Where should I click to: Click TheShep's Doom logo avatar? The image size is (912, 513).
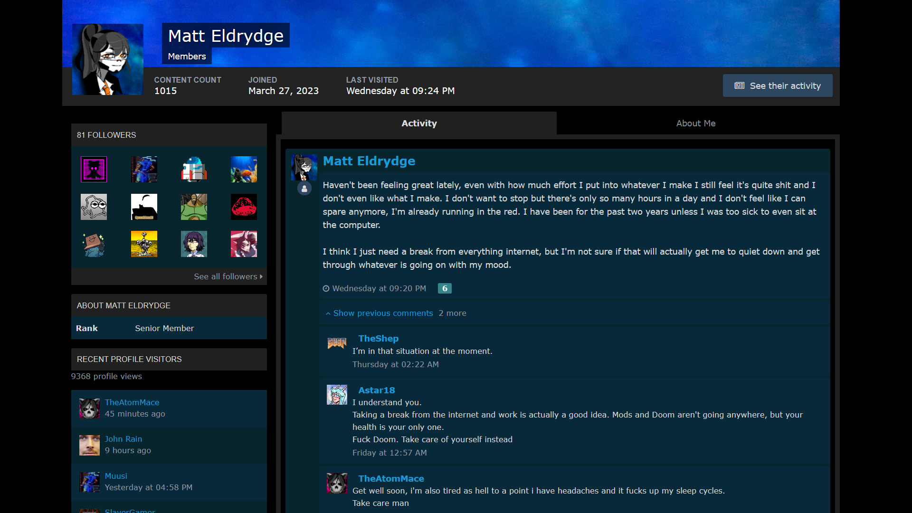point(337,343)
